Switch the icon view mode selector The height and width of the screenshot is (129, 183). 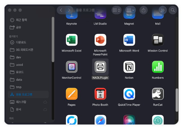click(116, 10)
